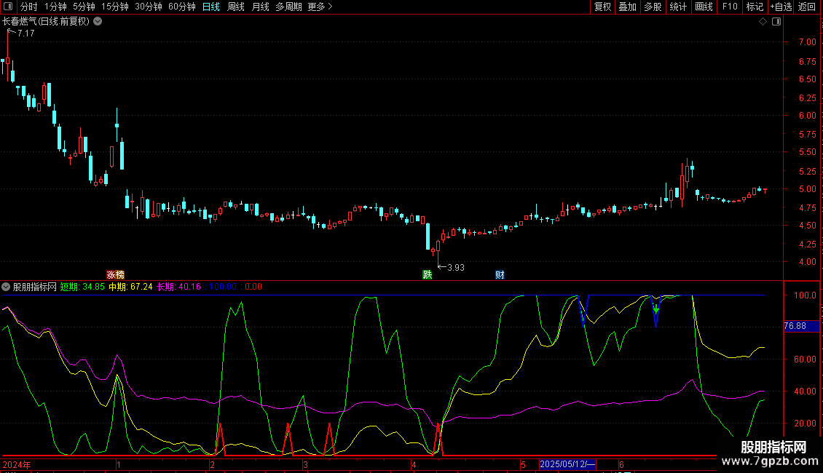Click the 跌 event marker icon

[x=427, y=274]
